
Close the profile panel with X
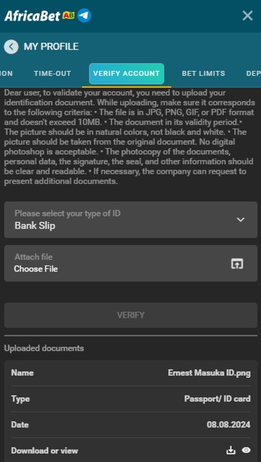coord(247,16)
